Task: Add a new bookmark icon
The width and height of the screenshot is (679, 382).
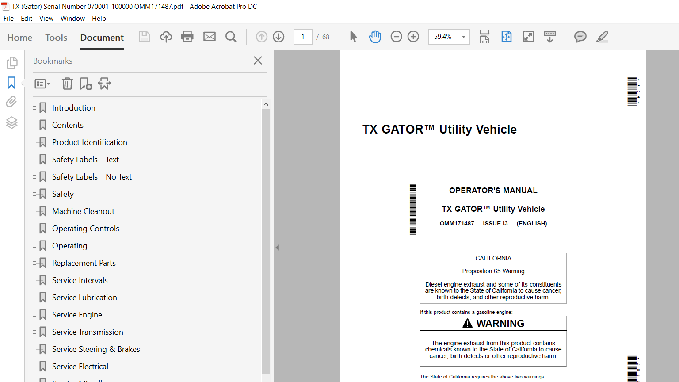Action: coord(86,84)
